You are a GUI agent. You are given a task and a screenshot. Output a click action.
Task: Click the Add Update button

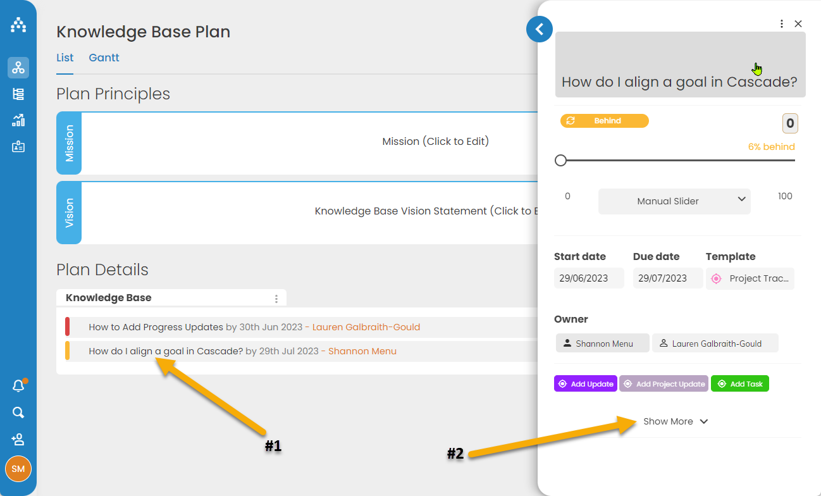[586, 384]
